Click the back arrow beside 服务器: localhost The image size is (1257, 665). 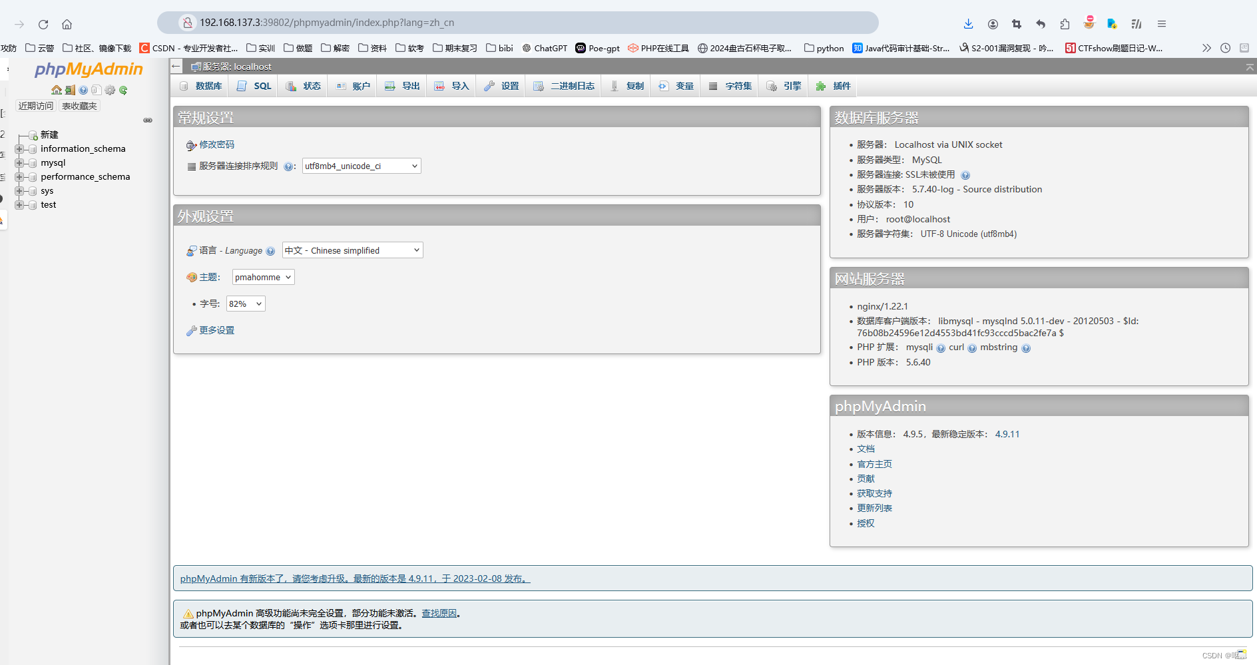tap(176, 66)
